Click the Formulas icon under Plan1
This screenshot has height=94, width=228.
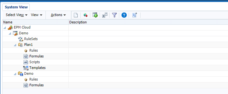pyautogui.click(x=26, y=56)
